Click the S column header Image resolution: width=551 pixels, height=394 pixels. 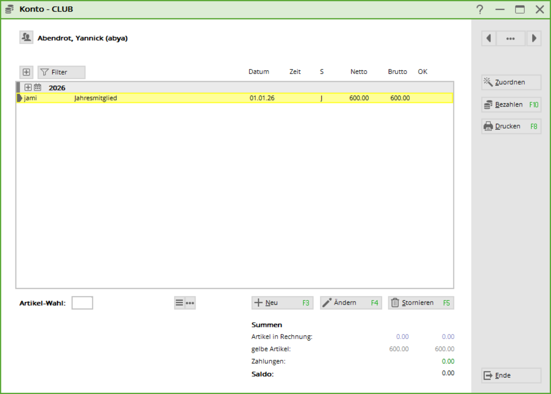322,72
